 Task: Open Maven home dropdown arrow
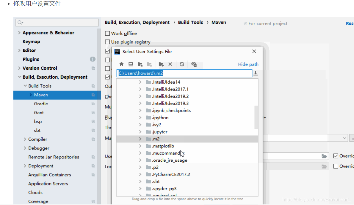click(x=344, y=138)
